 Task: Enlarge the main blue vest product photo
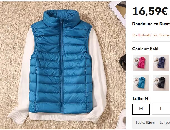coord(63,65)
